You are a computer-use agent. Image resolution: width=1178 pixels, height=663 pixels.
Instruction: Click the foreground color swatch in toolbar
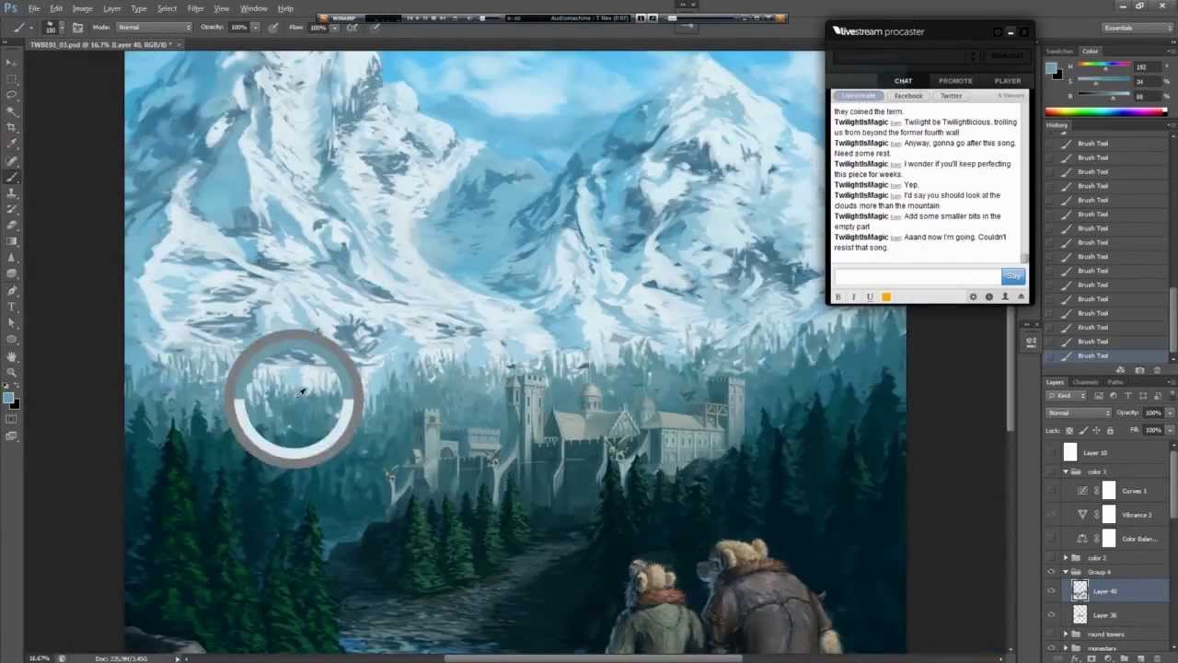tap(8, 398)
